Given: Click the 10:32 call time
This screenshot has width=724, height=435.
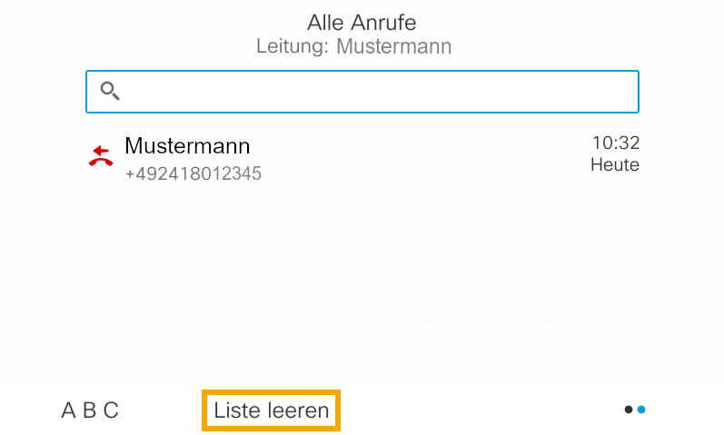Looking at the screenshot, I should (x=616, y=143).
